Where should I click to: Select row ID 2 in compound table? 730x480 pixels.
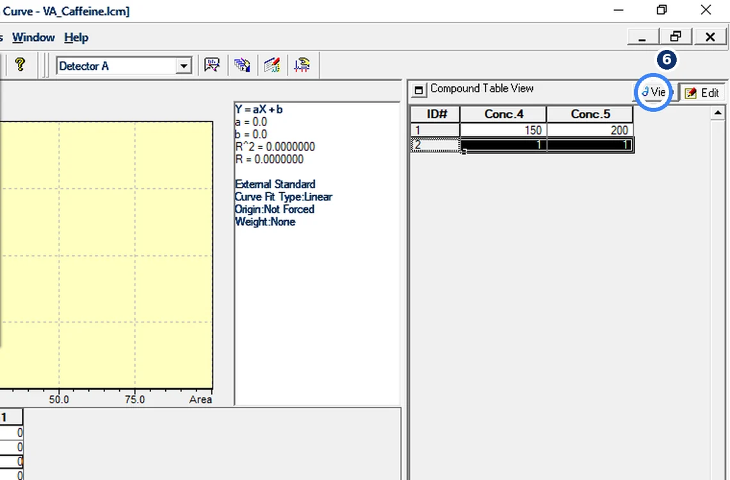click(x=435, y=145)
